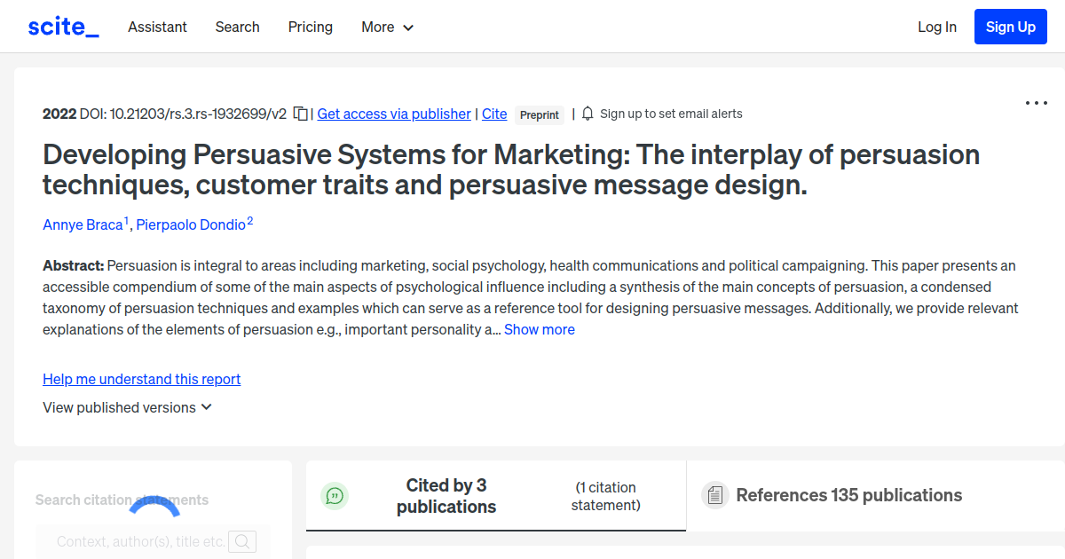
Task: Click the references document icon
Action: pyautogui.click(x=714, y=495)
